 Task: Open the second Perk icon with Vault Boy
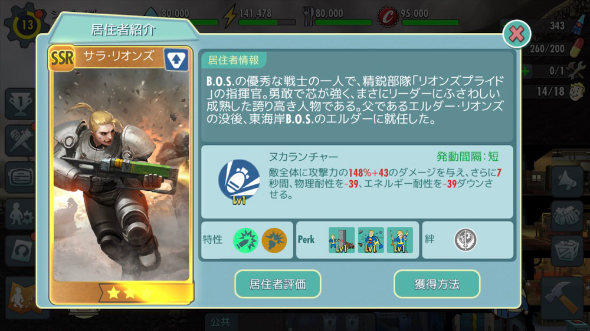(371, 240)
